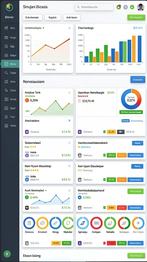Click the search input field at the top

click(94, 7)
